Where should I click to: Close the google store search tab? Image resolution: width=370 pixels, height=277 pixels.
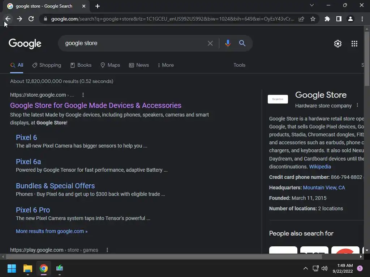coord(84,6)
